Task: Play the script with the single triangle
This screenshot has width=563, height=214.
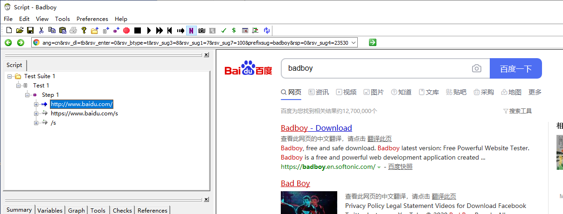Action: (x=149, y=31)
